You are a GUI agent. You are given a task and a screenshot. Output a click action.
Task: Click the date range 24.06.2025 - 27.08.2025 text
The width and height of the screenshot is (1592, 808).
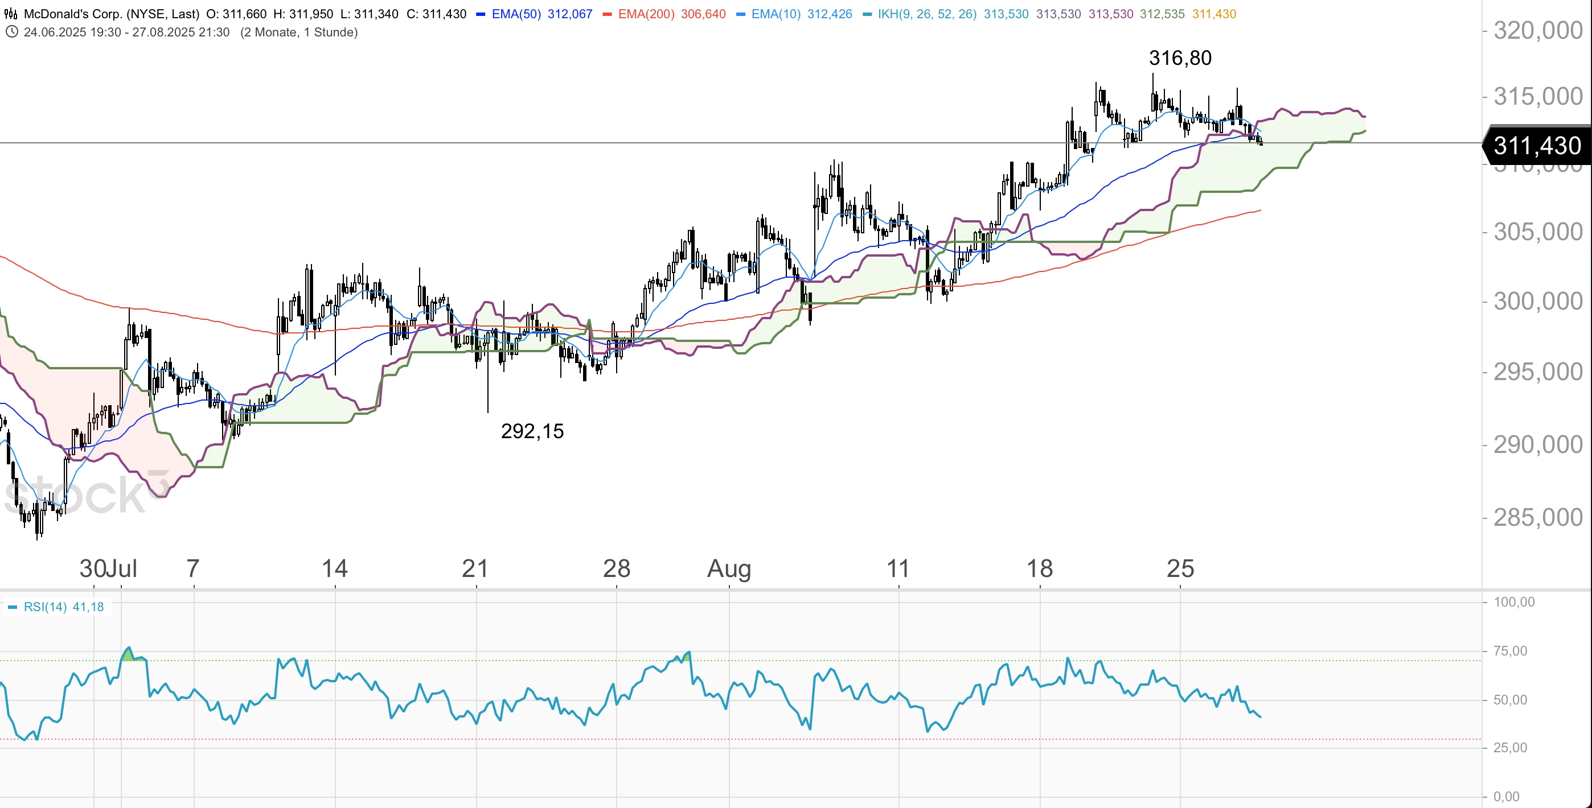(127, 32)
